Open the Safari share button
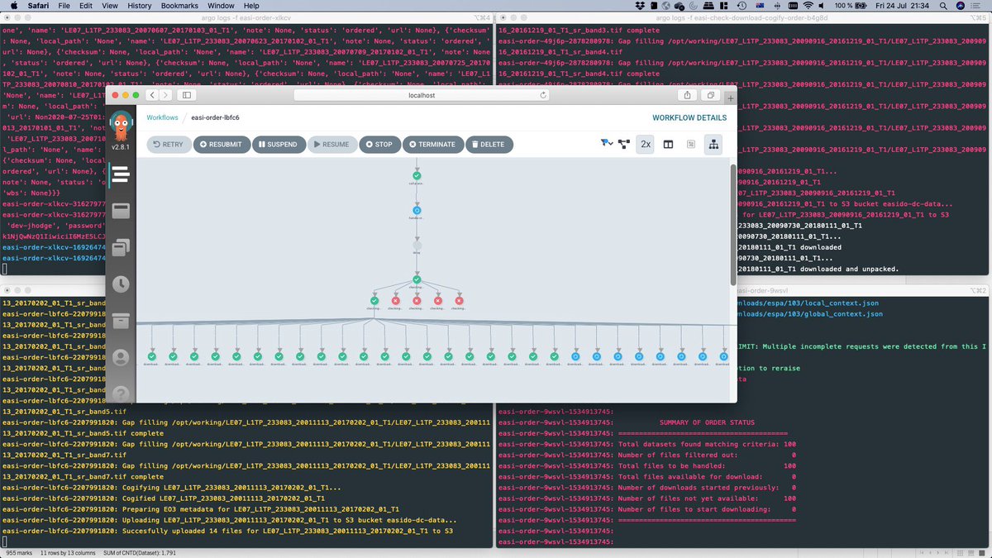Screen dimensions: 992x558 click(686, 95)
